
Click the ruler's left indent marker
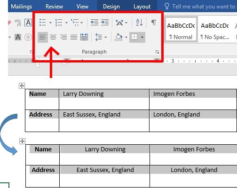[37, 65]
